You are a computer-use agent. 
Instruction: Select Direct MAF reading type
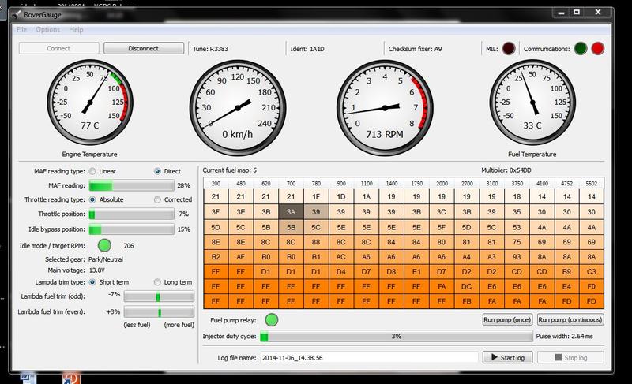coord(157,171)
